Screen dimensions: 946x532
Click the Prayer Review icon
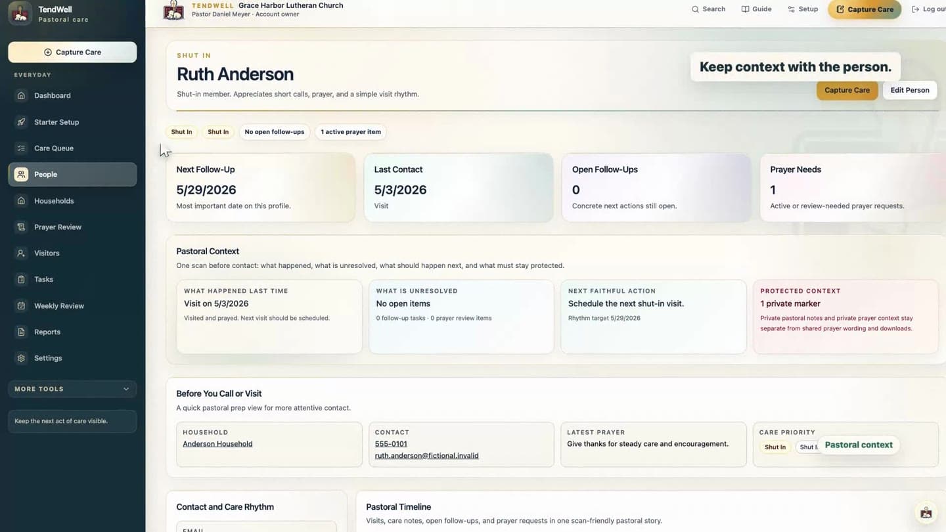[21, 227]
